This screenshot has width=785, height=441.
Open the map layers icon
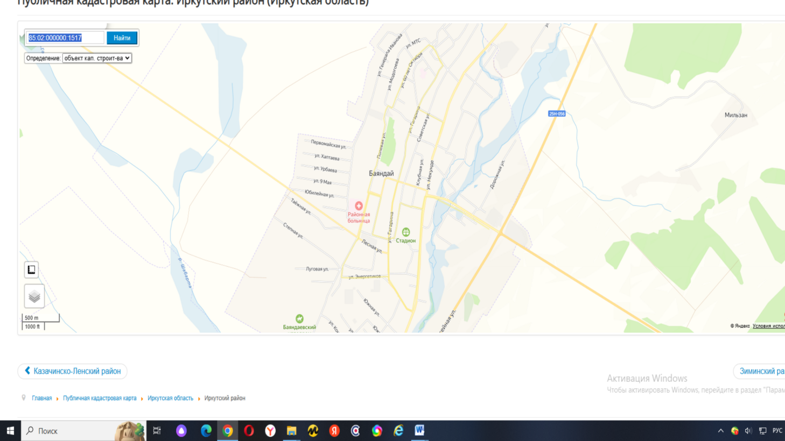click(x=34, y=296)
